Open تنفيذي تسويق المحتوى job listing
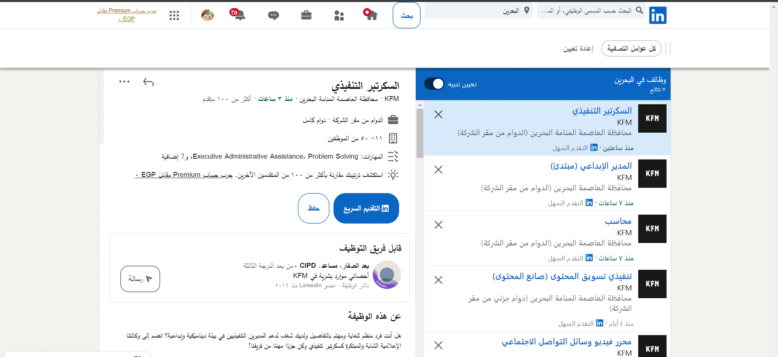This screenshot has width=778, height=357. click(x=562, y=276)
